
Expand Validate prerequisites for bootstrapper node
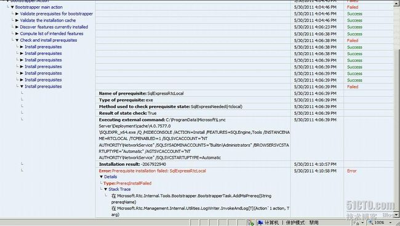pyautogui.click(x=17, y=14)
